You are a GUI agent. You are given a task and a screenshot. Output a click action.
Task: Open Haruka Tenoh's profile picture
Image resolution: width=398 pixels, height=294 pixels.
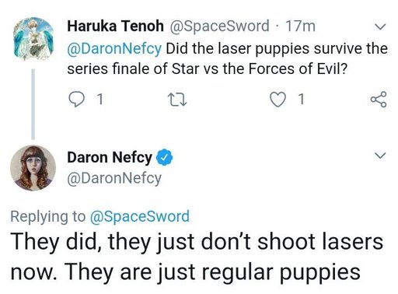(33, 38)
